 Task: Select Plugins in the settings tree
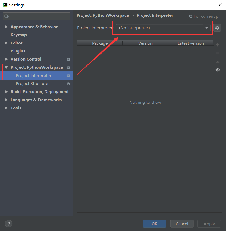18,51
